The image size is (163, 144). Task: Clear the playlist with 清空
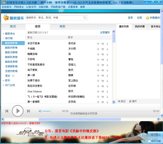(122, 101)
